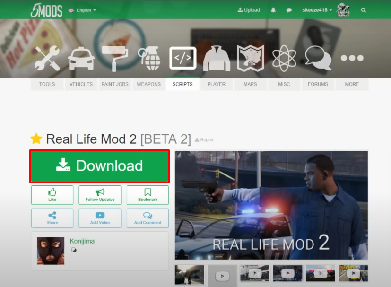
Task: Open the Konijima profile link
Action: click(82, 241)
